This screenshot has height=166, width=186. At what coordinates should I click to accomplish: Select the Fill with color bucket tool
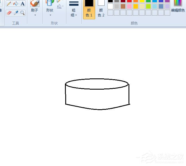(16, 3)
